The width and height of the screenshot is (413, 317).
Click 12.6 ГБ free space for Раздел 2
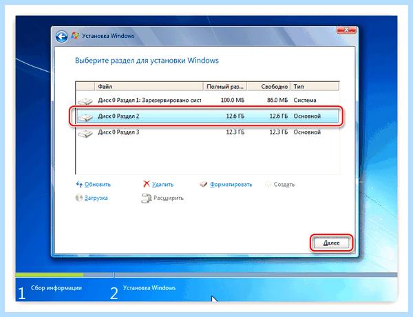coord(278,116)
